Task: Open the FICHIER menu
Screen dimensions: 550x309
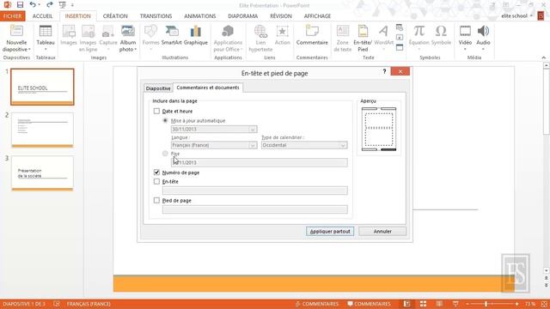Action: (13, 16)
